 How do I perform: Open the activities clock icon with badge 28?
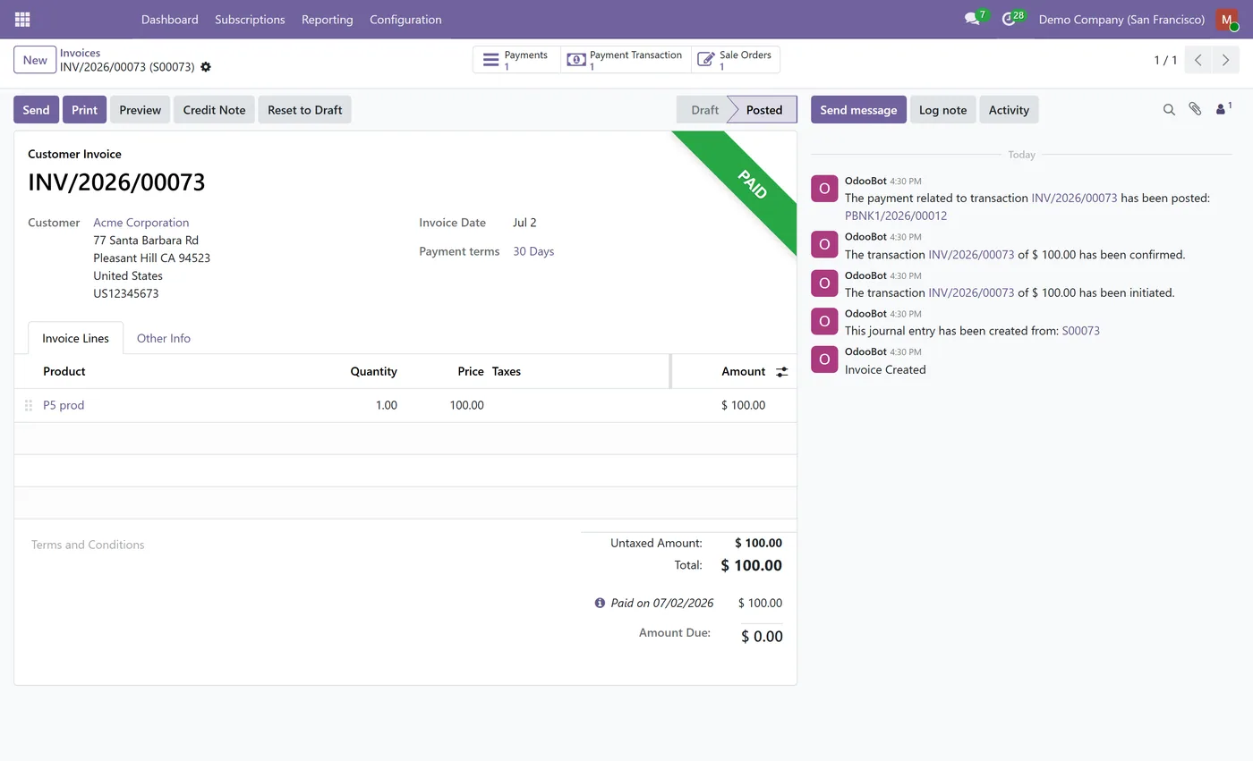tap(1010, 19)
